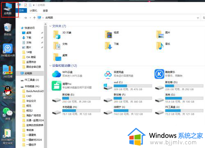Go up one level with up arrow

34,18
